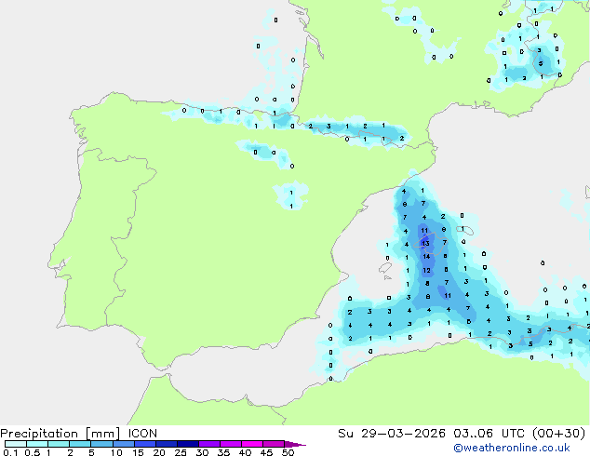
Task: Click the 'ICON' model name label
Action: (142, 434)
